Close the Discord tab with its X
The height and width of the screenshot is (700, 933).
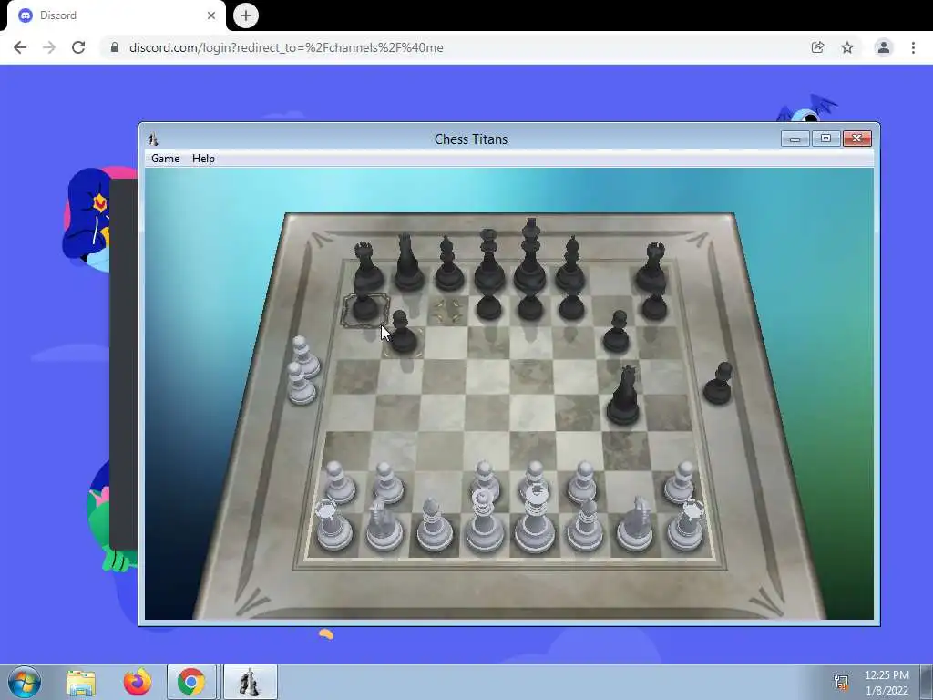click(x=211, y=15)
